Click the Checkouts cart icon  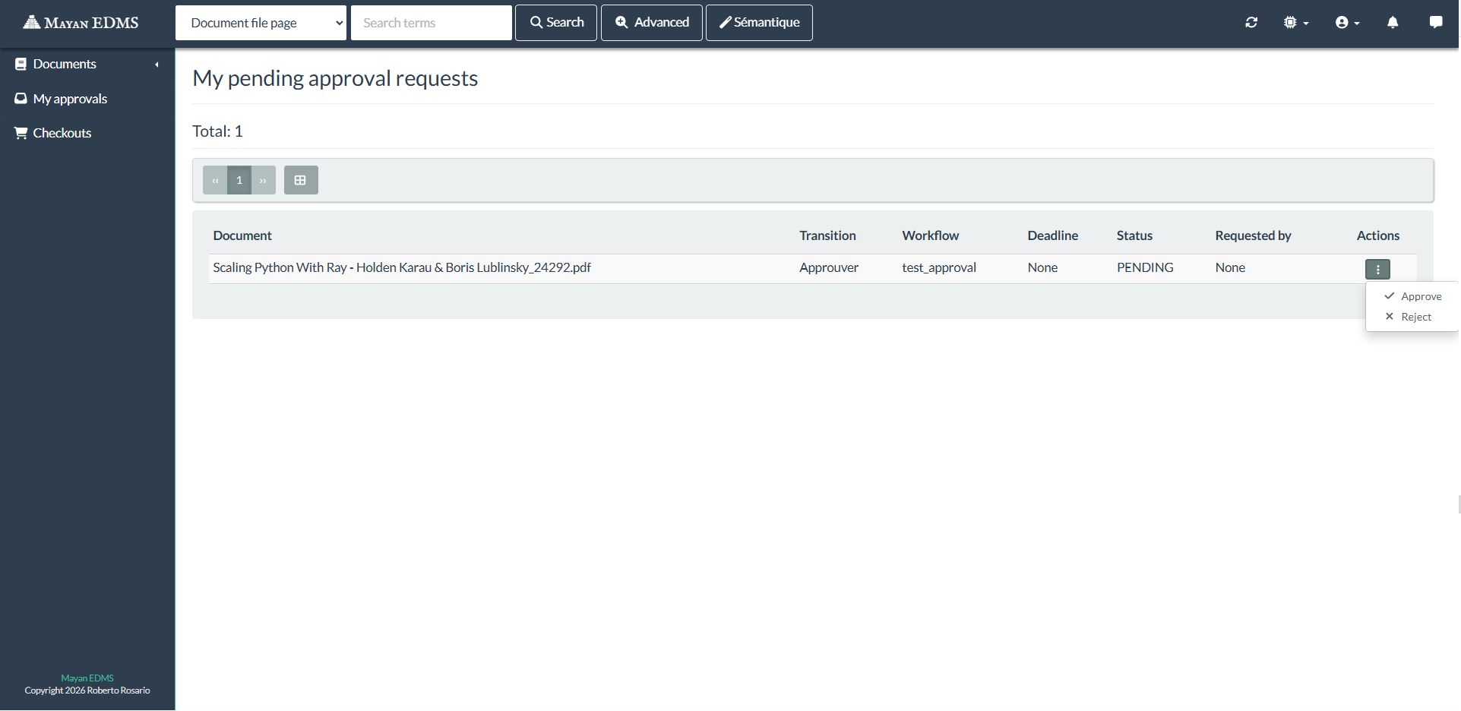pyautogui.click(x=21, y=133)
